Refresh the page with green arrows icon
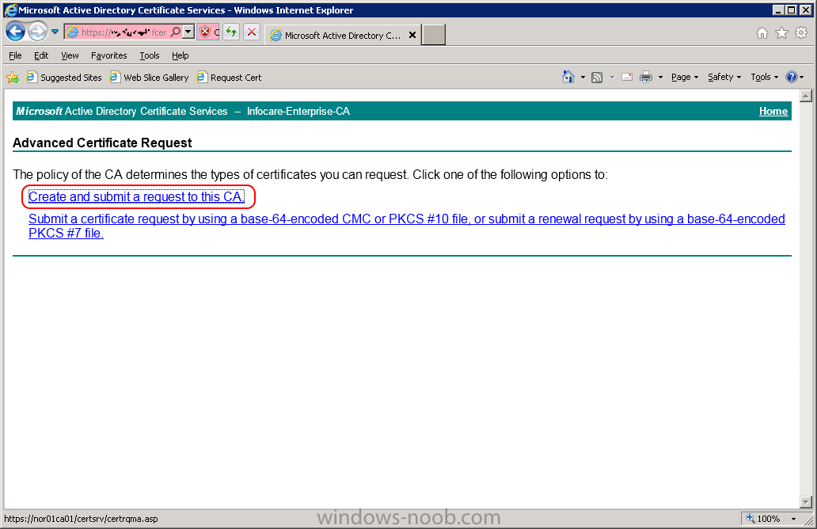 pyautogui.click(x=231, y=32)
